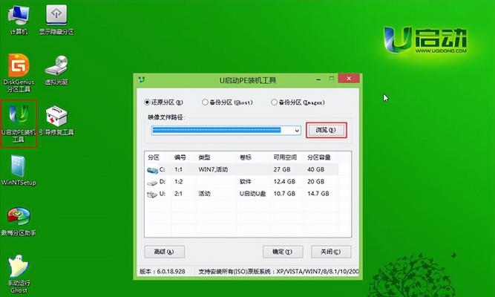Open the 显示隐藏分区 desktop icon
The width and height of the screenshot is (495, 297).
point(56,19)
